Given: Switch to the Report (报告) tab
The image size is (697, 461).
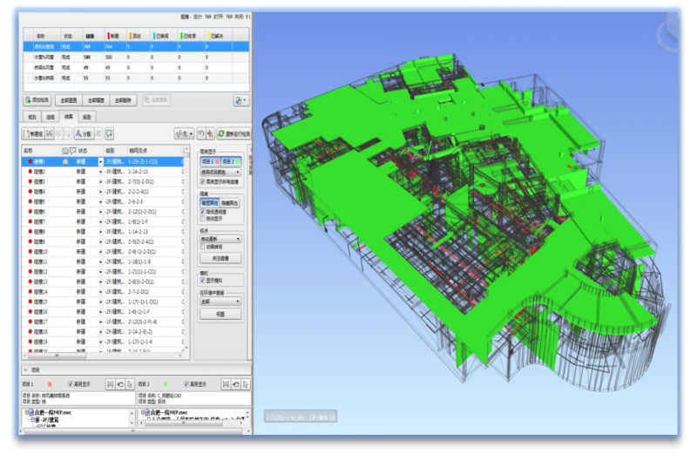Looking at the screenshot, I should click(x=86, y=116).
